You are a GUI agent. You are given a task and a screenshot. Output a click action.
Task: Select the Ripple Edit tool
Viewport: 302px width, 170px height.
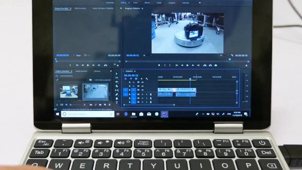[117, 82]
